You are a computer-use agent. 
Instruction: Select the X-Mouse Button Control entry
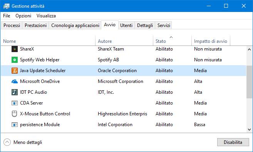coord(45,114)
